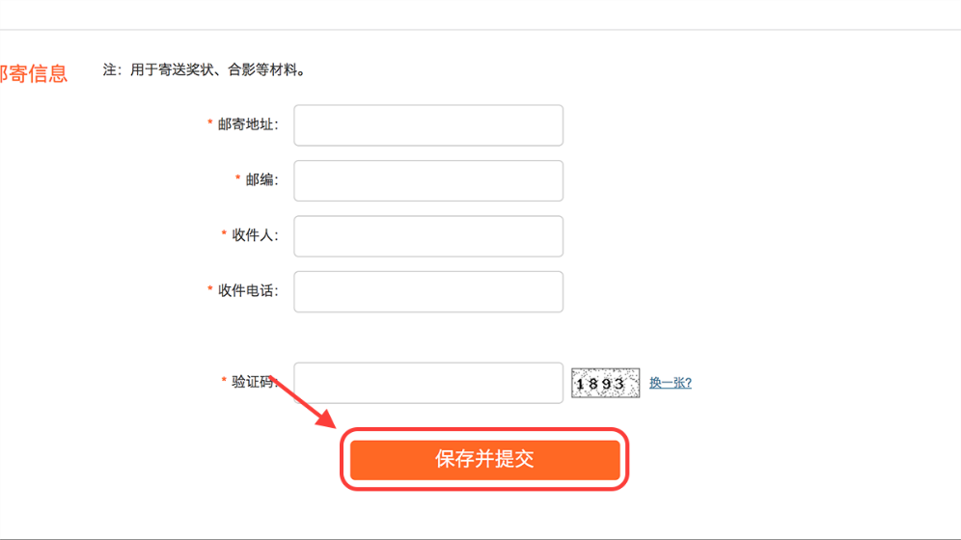Select the 收件人 label text

(255, 235)
